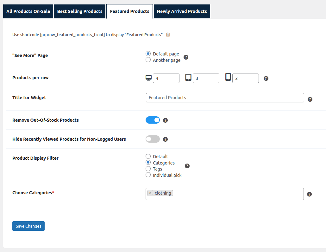Enable Hide Recently Viewed Products toggle
This screenshot has width=326, height=252.
pos(153,139)
